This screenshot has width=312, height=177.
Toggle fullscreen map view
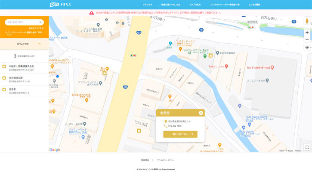pyautogui.click(x=307, y=147)
